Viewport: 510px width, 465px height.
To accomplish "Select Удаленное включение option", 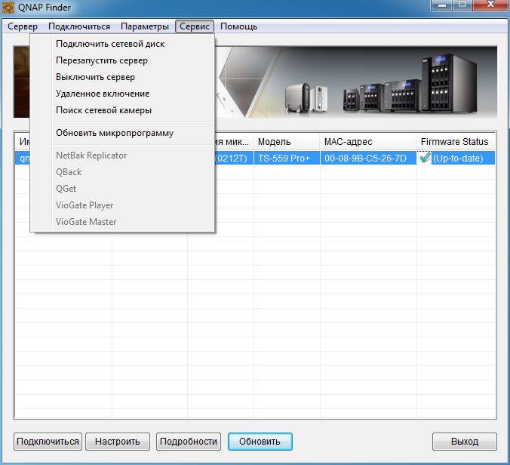I will 122,94.
